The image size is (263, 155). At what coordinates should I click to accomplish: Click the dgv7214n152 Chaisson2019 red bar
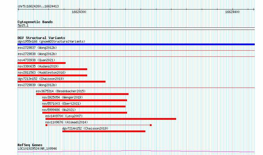[104, 131]
